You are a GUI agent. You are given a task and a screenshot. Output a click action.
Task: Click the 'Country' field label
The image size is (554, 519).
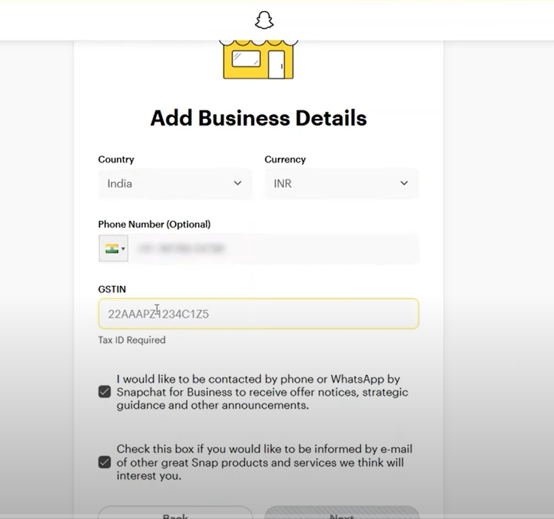[116, 160]
